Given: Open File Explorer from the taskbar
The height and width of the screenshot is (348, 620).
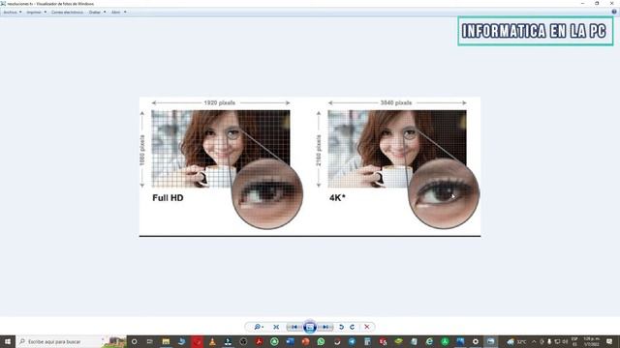Looking at the screenshot, I should click(166, 341).
